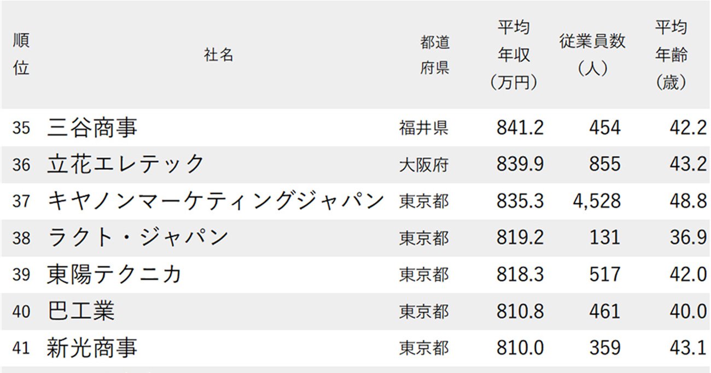This screenshot has height=373, width=711.
Task: Click the 大阪府 prefecture cell
Action: (x=424, y=164)
